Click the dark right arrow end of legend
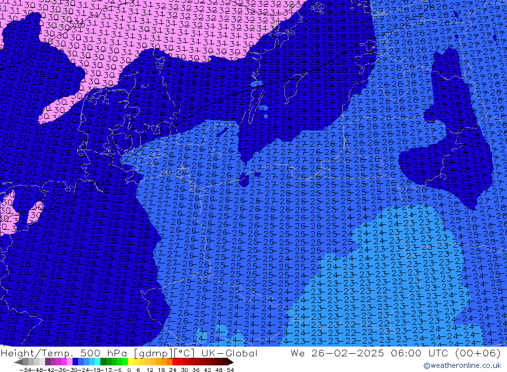The image size is (507, 372). (231, 362)
